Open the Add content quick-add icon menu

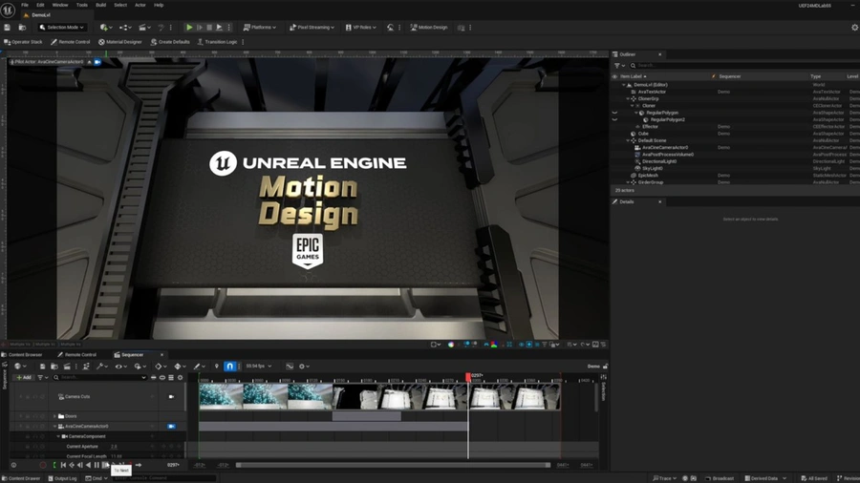pos(106,28)
